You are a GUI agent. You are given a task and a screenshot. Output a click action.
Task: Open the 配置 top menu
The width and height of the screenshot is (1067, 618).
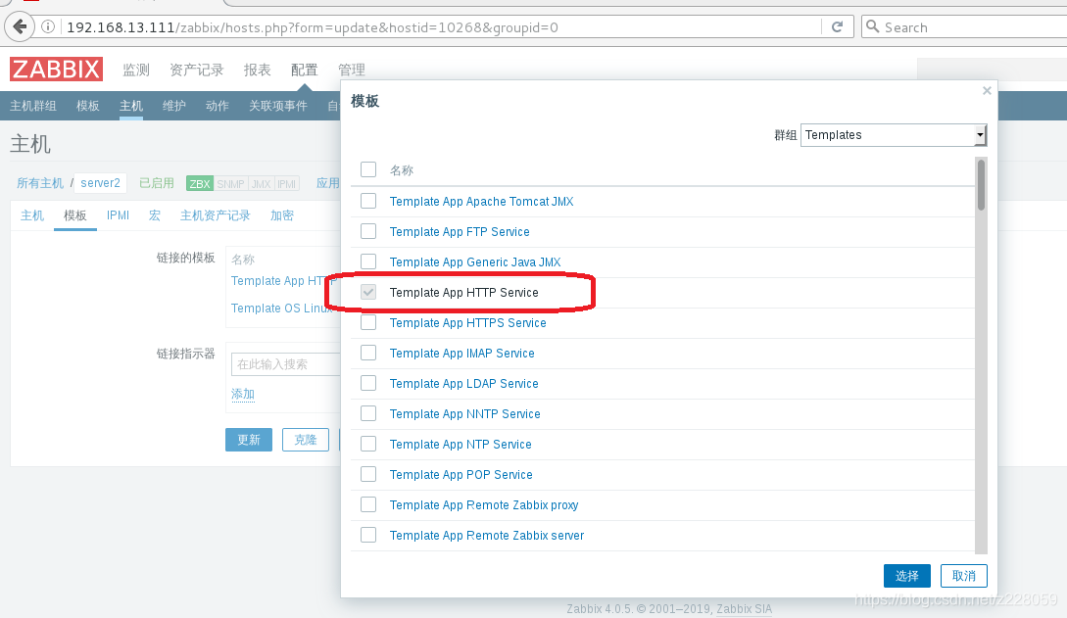304,70
